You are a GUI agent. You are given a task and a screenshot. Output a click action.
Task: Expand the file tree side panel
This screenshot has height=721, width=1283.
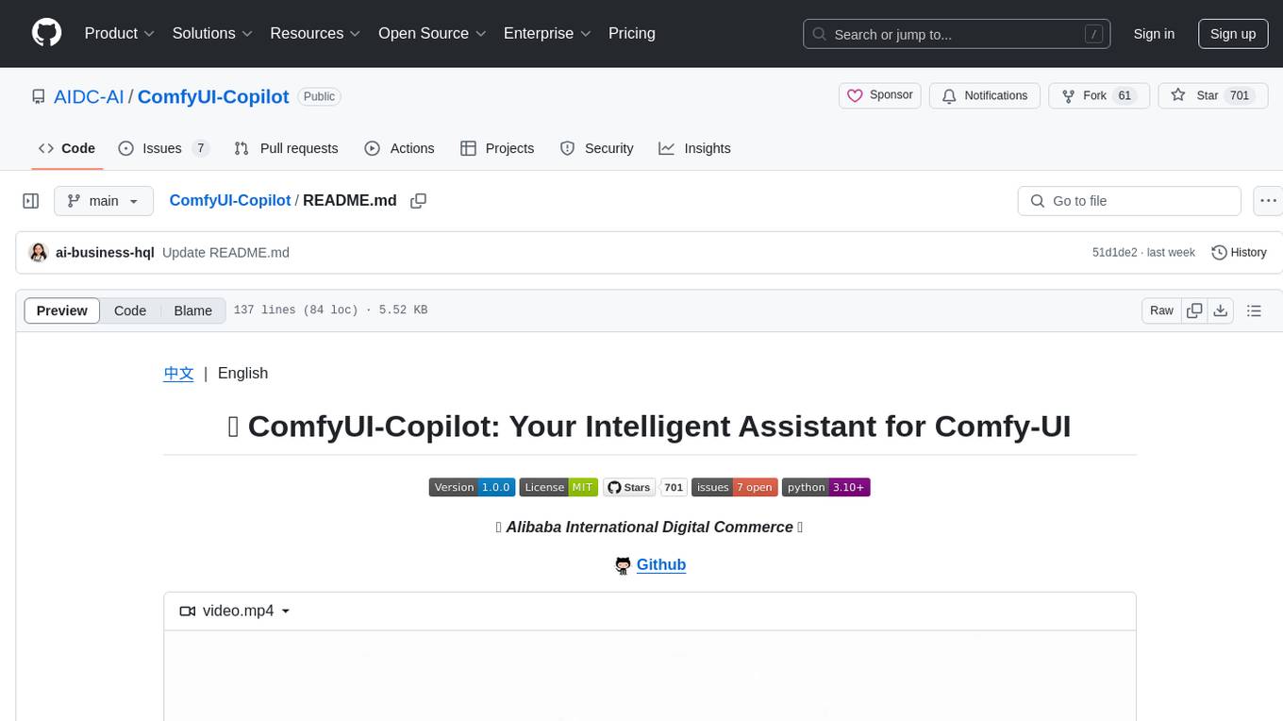(x=31, y=201)
